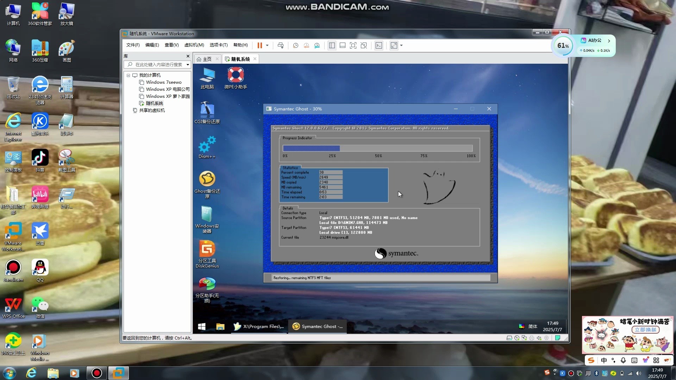Open the 虚拟机(M) menu
This screenshot has width=676, height=380.
point(194,45)
